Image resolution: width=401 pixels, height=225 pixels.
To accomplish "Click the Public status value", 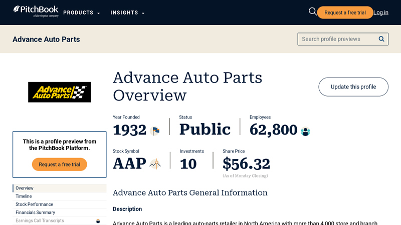I will 205,129.
